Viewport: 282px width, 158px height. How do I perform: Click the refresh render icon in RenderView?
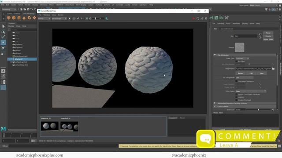click(198, 18)
